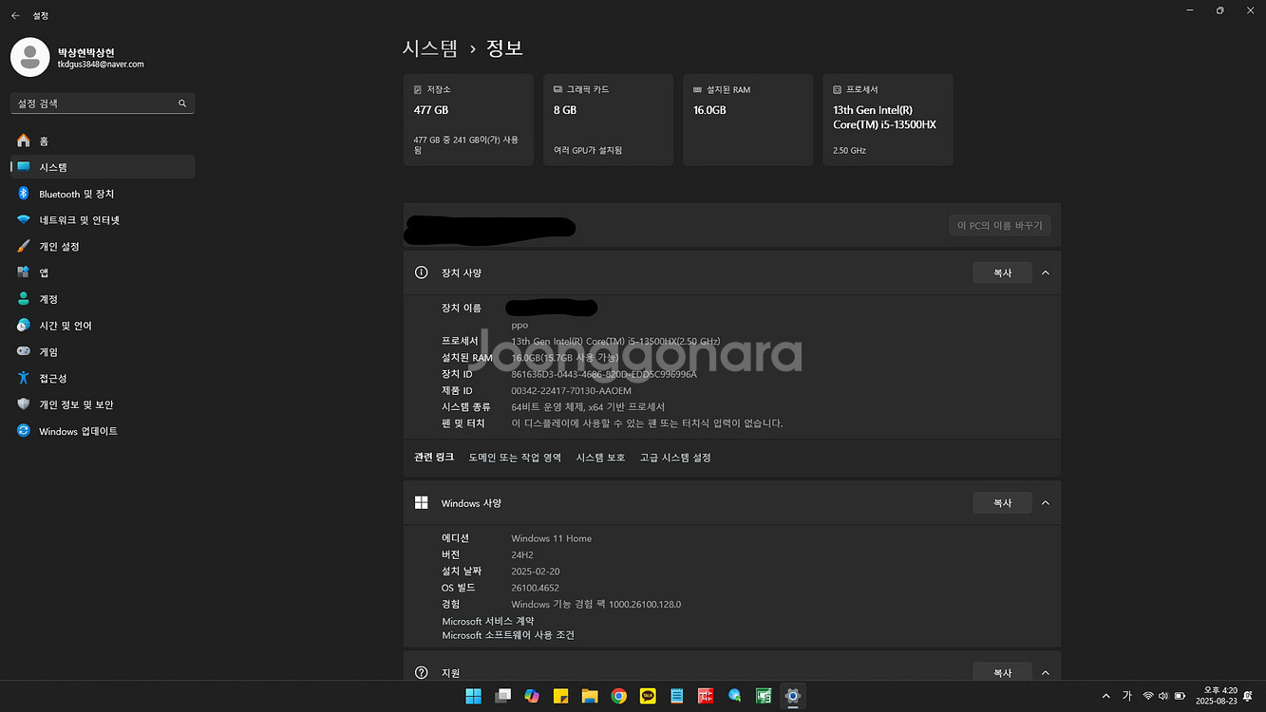The image size is (1266, 712).
Task: Open the 접근성 accessibility icon
Action: pyautogui.click(x=24, y=378)
